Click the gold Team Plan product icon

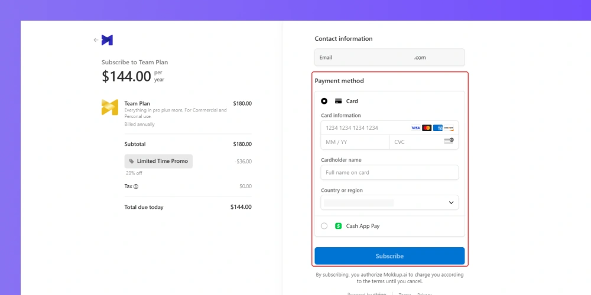click(110, 107)
